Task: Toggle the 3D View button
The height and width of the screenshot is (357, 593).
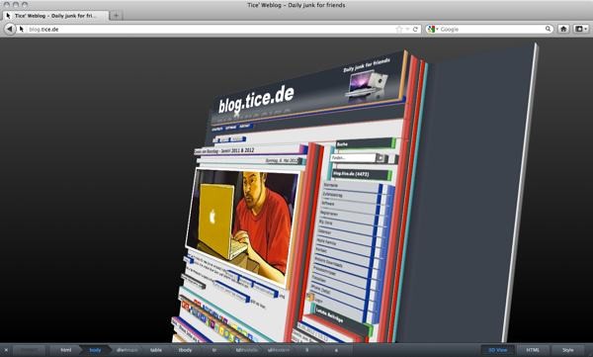Action: click(498, 350)
